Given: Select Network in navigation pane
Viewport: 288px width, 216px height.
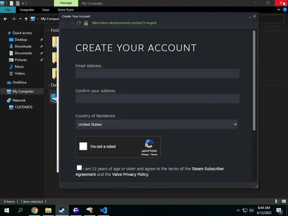Looking at the screenshot, I should [x=19, y=100].
